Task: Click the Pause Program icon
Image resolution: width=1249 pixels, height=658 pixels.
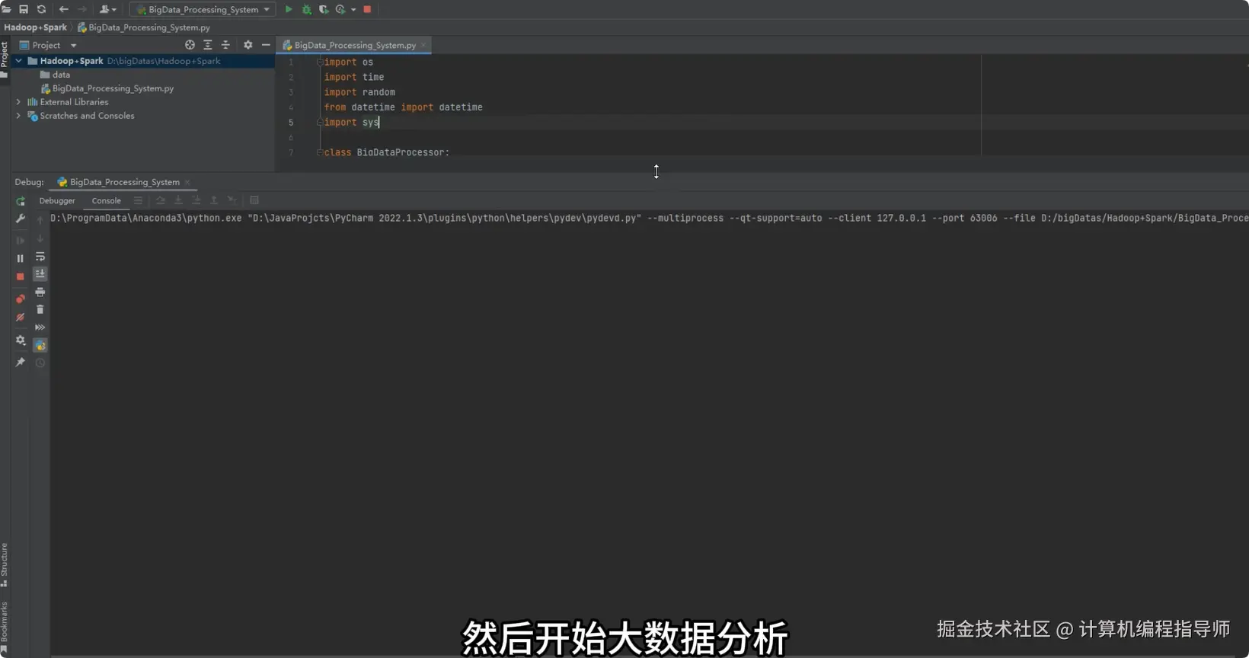Action: (x=21, y=259)
